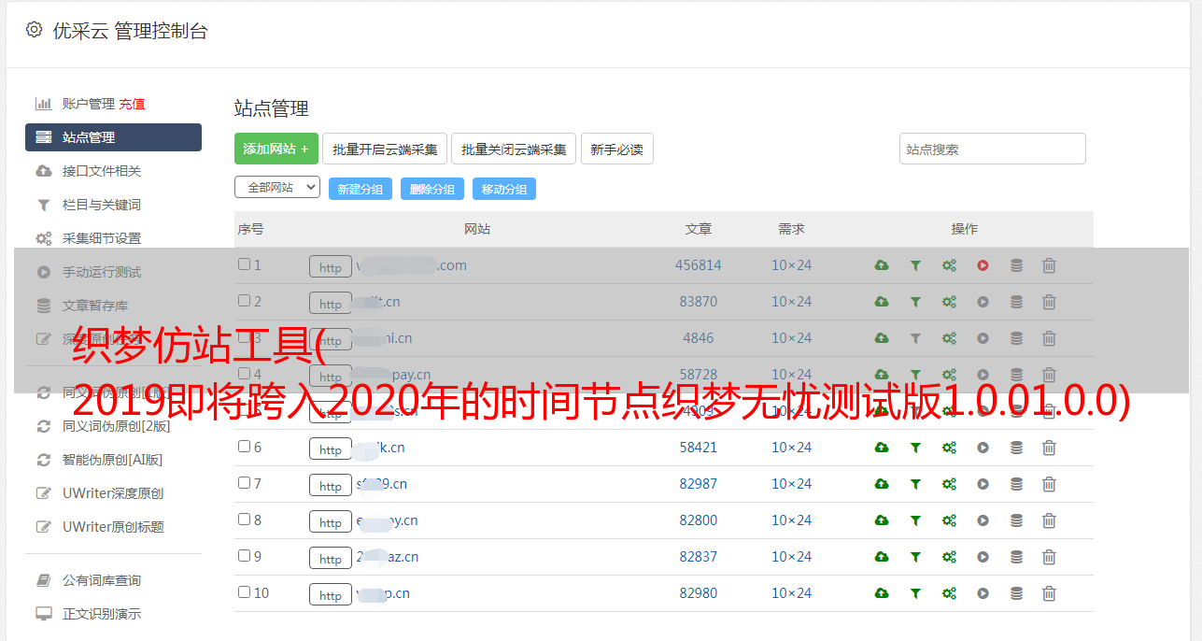Screen dimensions: 1202x641
Task: Open the 新手必读 guide button
Action: click(616, 149)
